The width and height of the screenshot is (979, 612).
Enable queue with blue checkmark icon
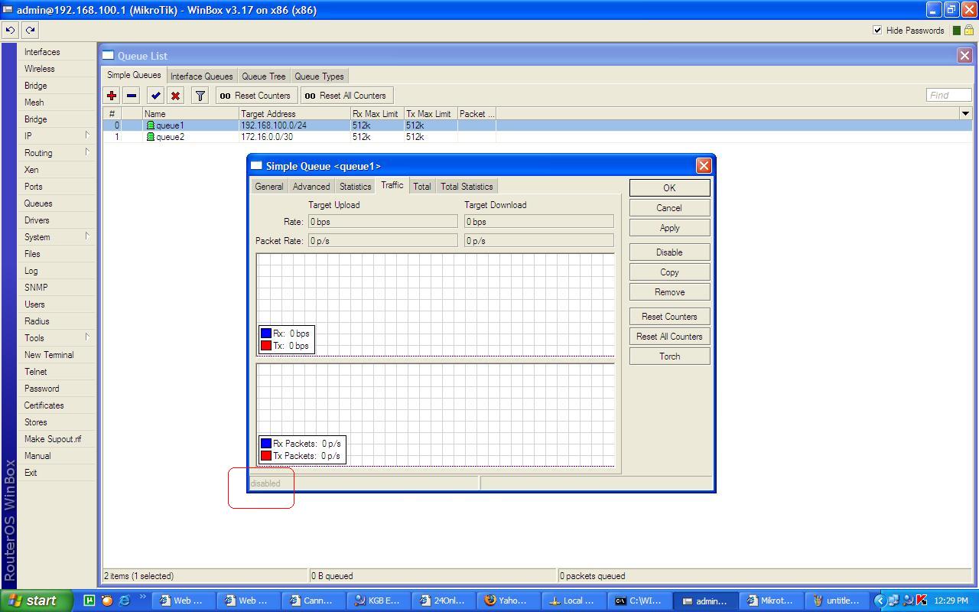pyautogui.click(x=155, y=96)
